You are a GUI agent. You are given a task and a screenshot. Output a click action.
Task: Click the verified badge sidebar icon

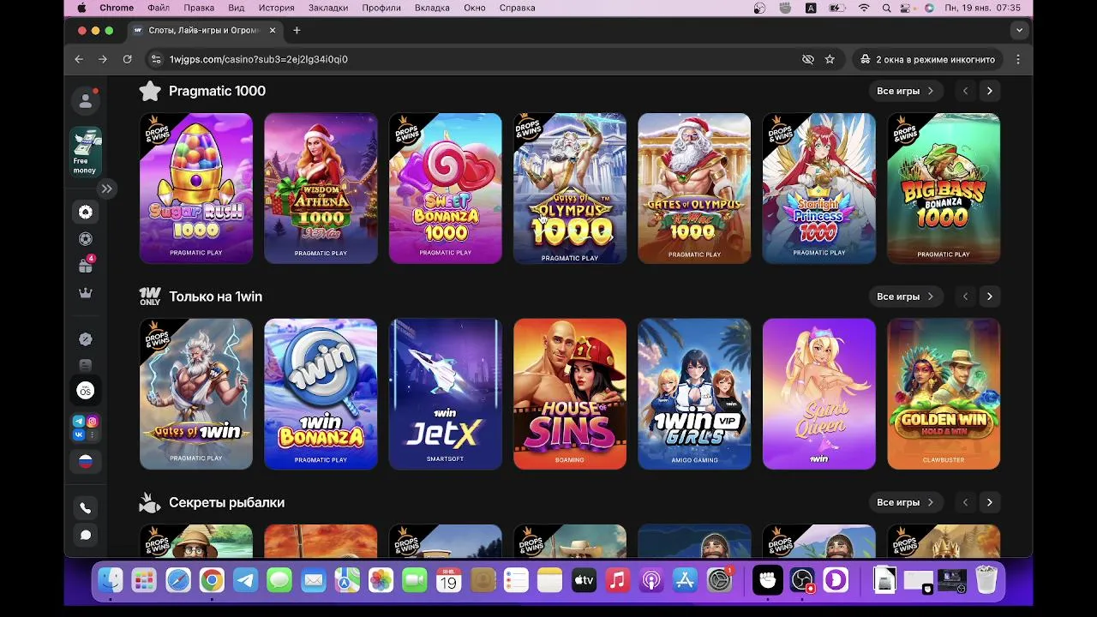(x=86, y=339)
